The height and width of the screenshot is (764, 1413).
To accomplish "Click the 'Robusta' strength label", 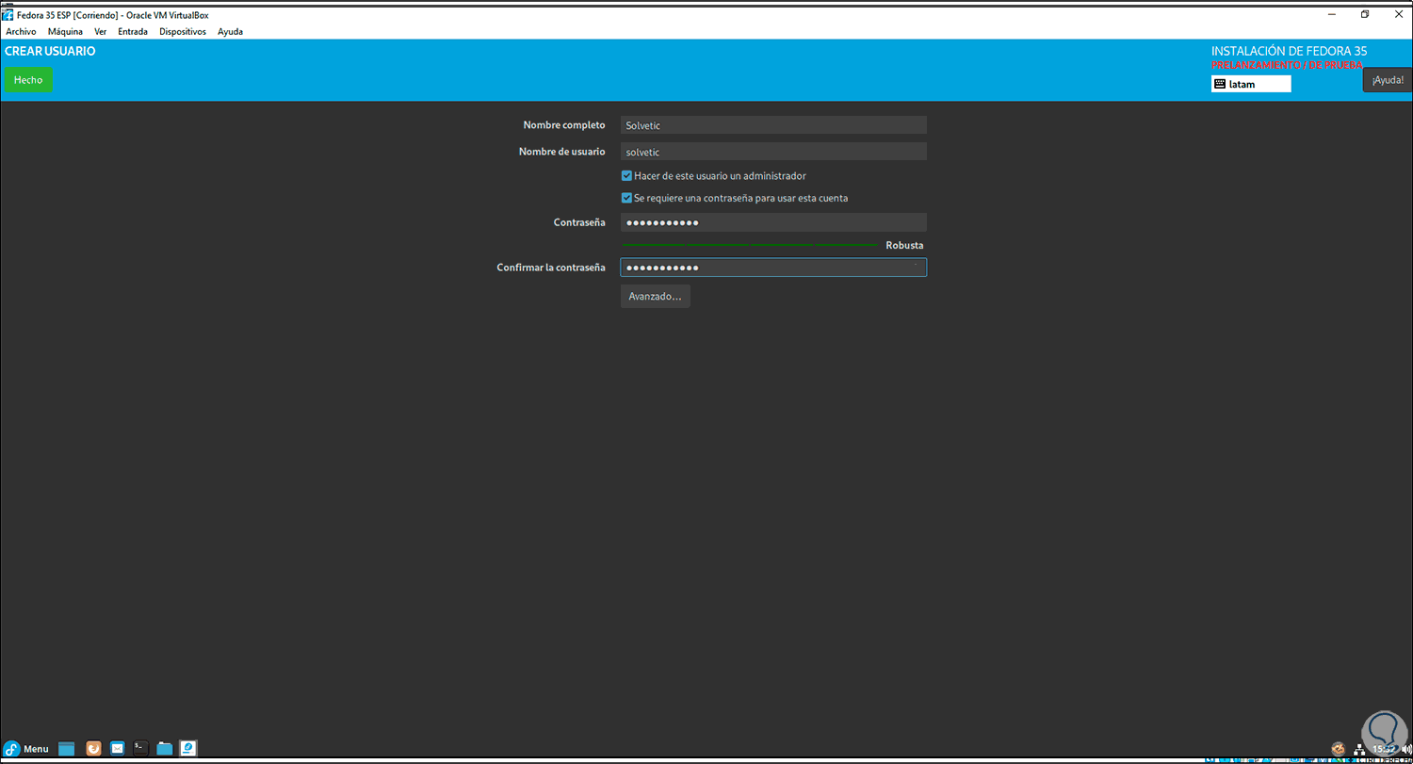I will [x=904, y=245].
